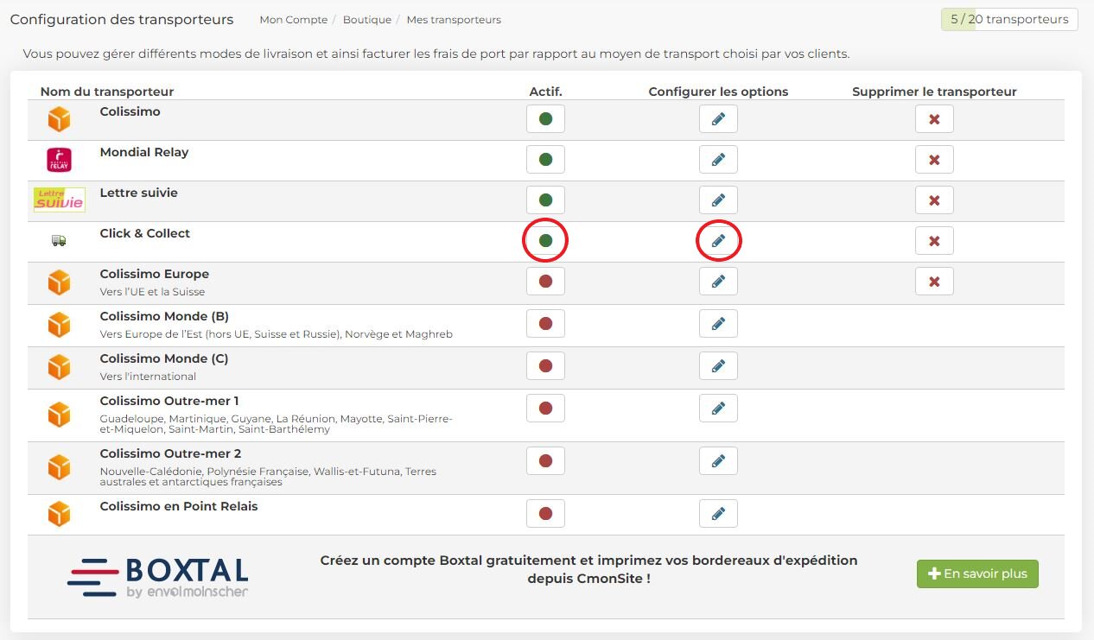Image resolution: width=1094 pixels, height=640 pixels.
Task: Configure Colissimo en Point Relais options
Action: (718, 514)
